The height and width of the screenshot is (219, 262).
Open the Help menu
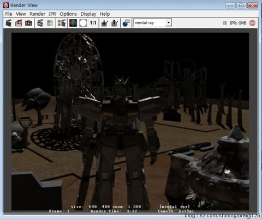coord(105,14)
